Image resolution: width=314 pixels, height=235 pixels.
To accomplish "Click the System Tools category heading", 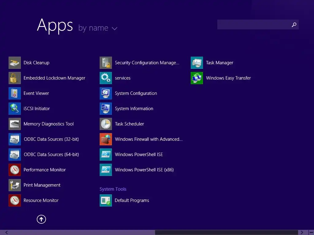I will coord(113,189).
